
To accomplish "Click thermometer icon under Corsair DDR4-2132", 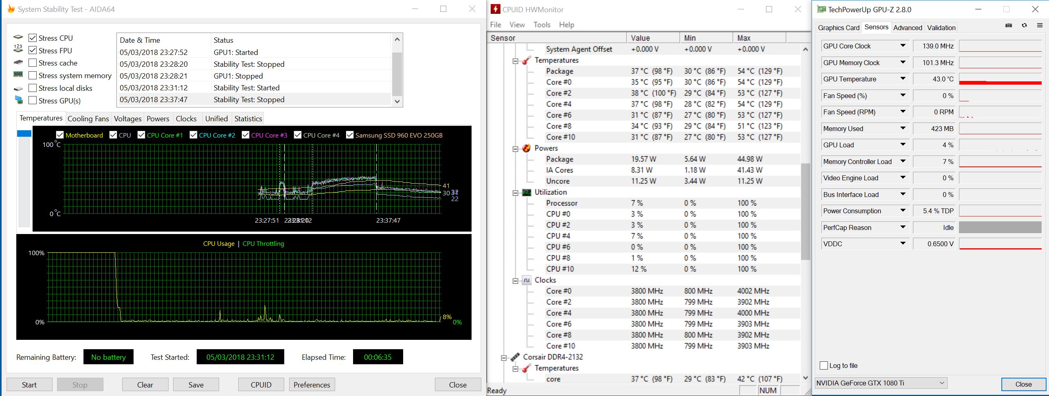I will (x=526, y=368).
